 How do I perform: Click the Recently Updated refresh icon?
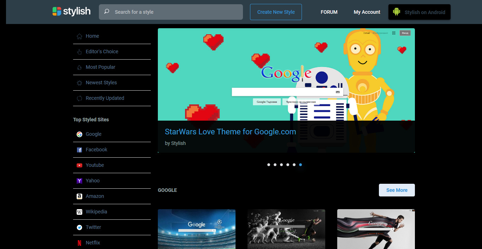coord(79,98)
